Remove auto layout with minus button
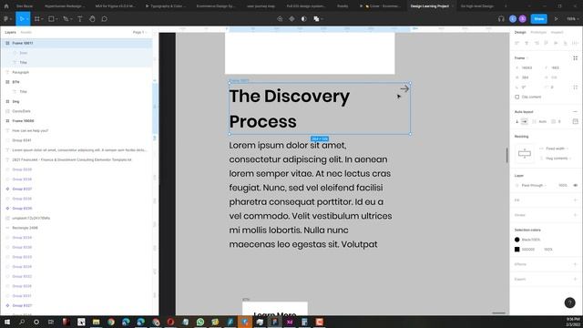The height and width of the screenshot is (328, 583). (575, 111)
